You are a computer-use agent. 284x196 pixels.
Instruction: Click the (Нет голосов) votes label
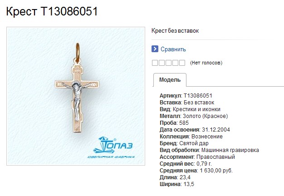[x=206, y=63]
